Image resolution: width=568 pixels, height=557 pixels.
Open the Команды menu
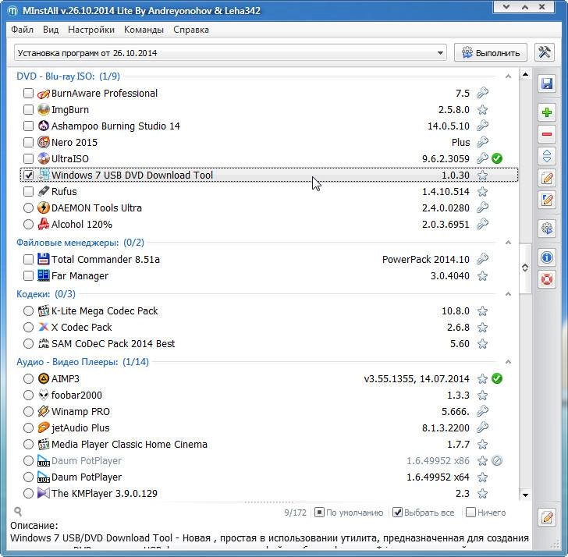point(144,30)
